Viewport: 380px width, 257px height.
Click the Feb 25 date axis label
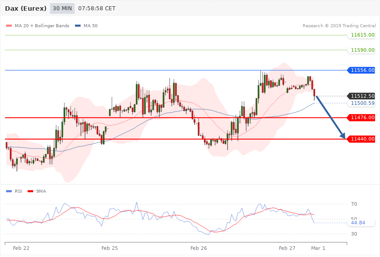(110, 248)
